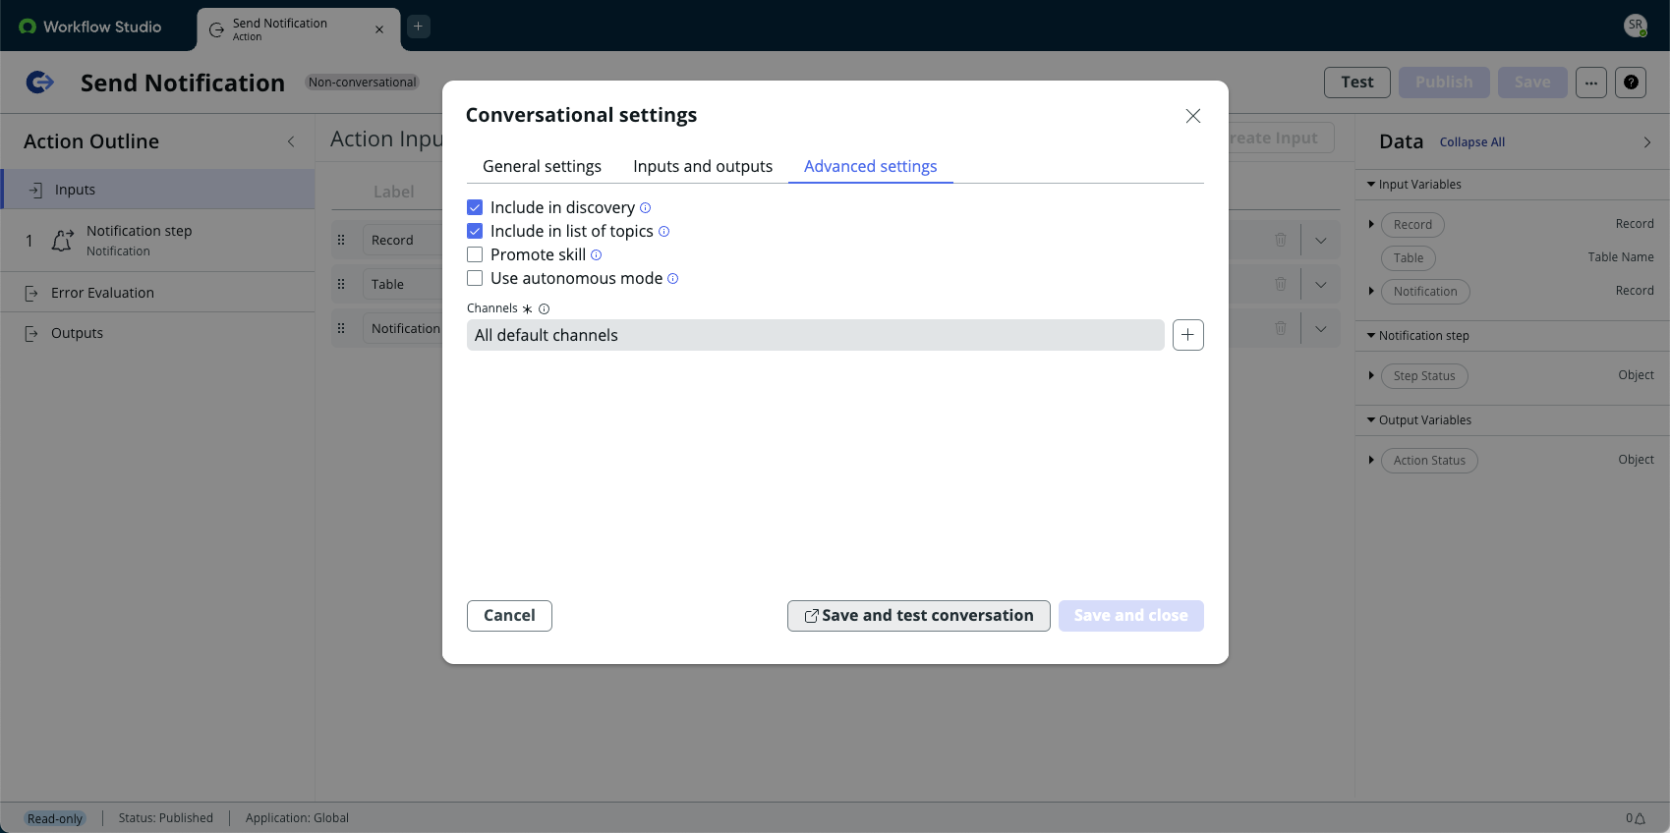Click drag handle of Table input row
The height and width of the screenshot is (833, 1670).
pyautogui.click(x=341, y=284)
